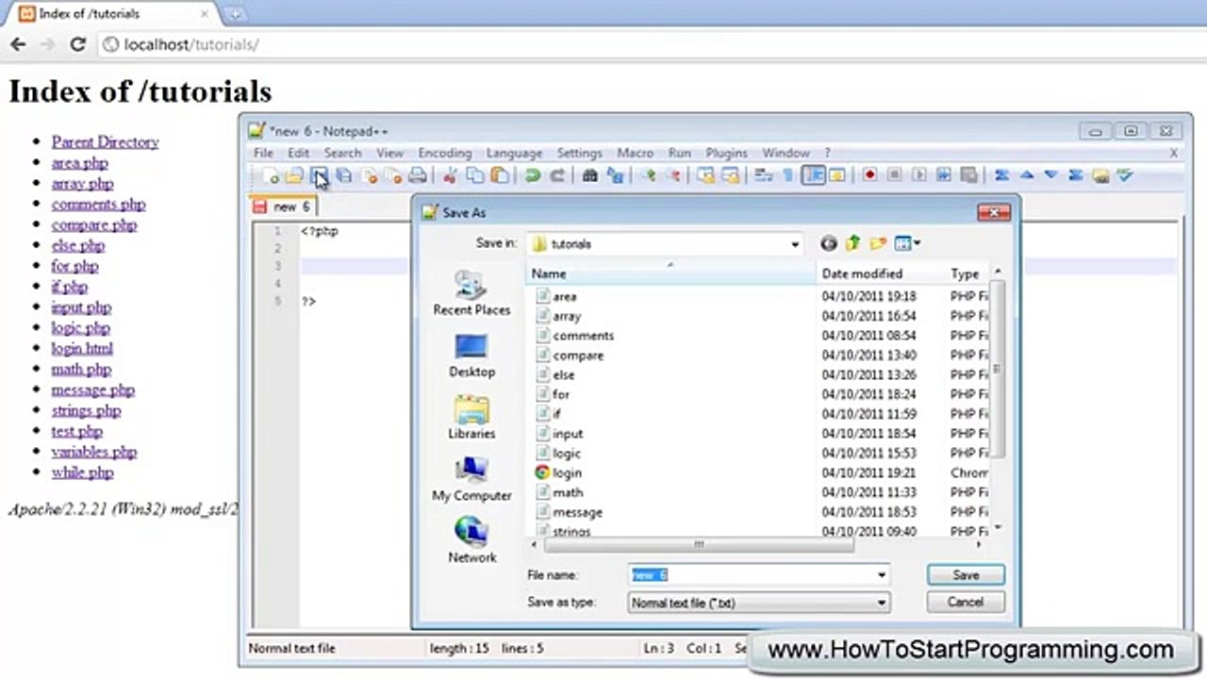
Task: Select My Computer in Save As sidebar
Action: 471,480
